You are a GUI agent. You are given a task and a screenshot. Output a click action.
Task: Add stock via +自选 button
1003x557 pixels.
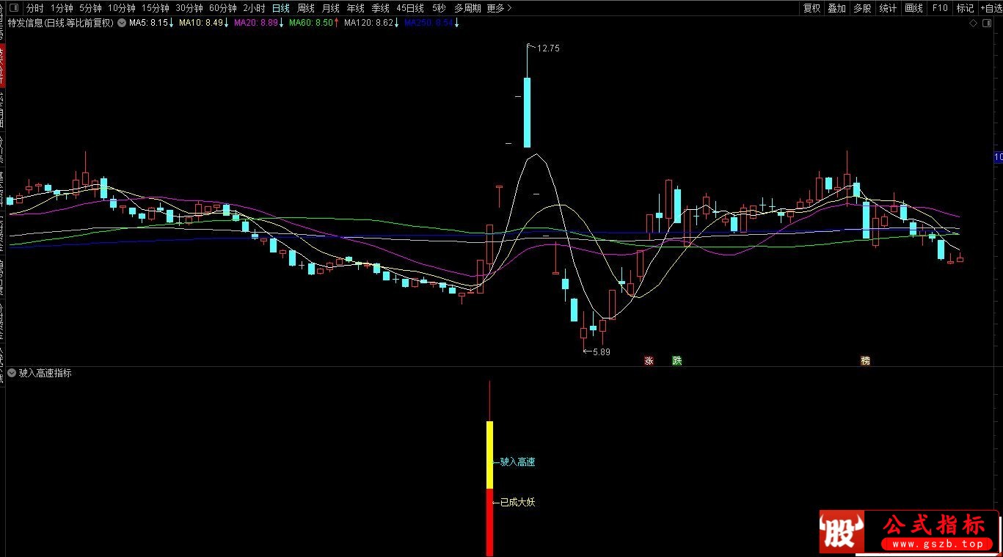pyautogui.click(x=991, y=8)
